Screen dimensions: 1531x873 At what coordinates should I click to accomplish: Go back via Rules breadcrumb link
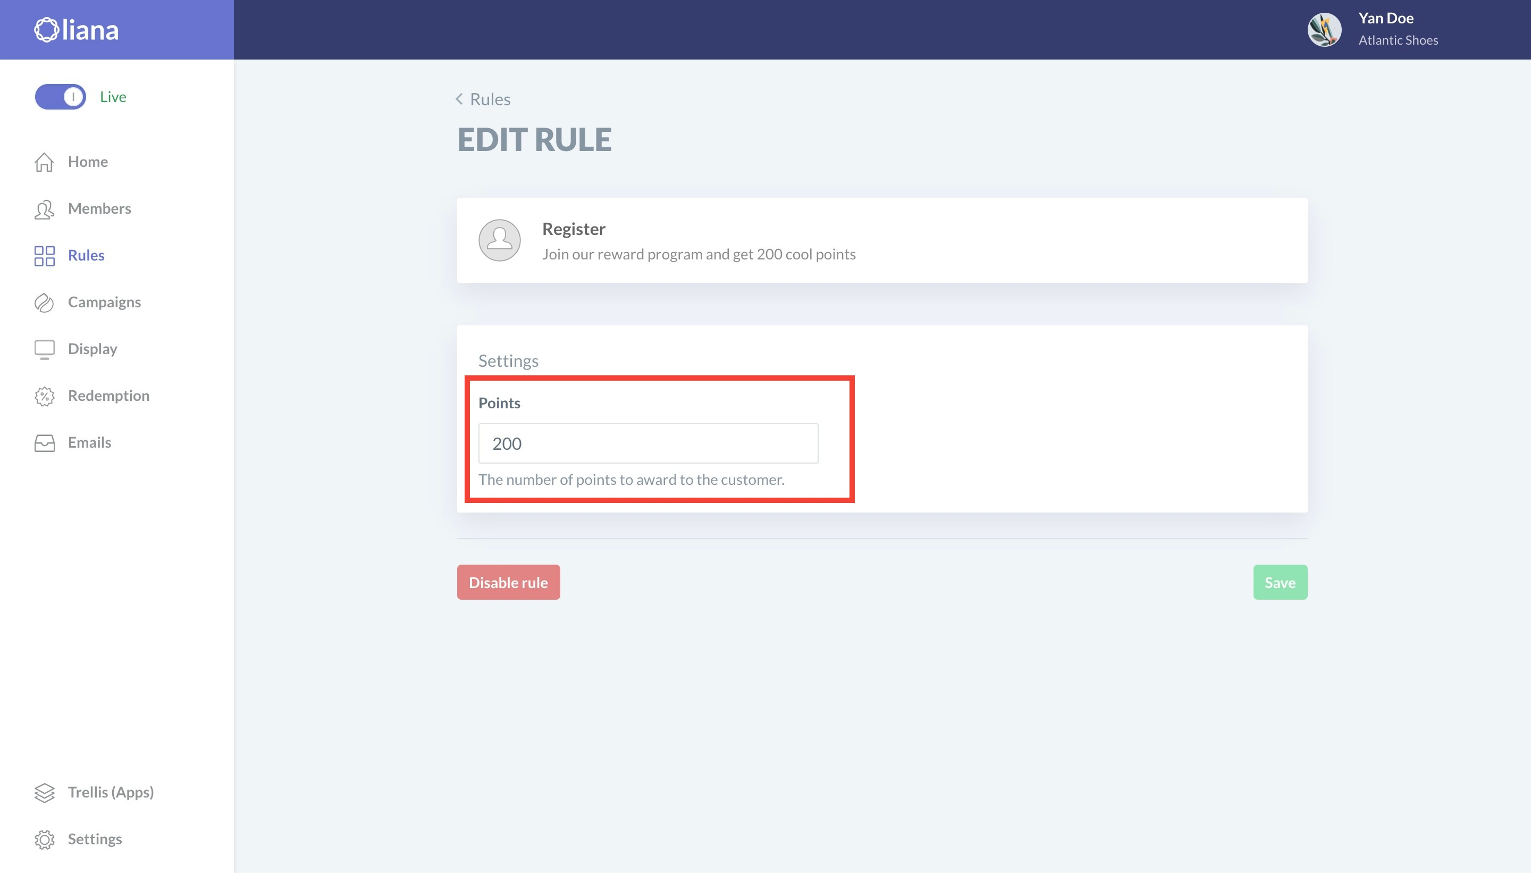point(490,99)
